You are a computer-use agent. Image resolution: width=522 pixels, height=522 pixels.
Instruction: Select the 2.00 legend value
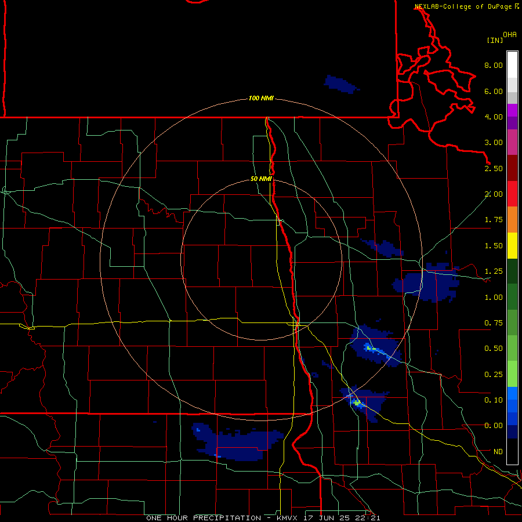coord(494,194)
